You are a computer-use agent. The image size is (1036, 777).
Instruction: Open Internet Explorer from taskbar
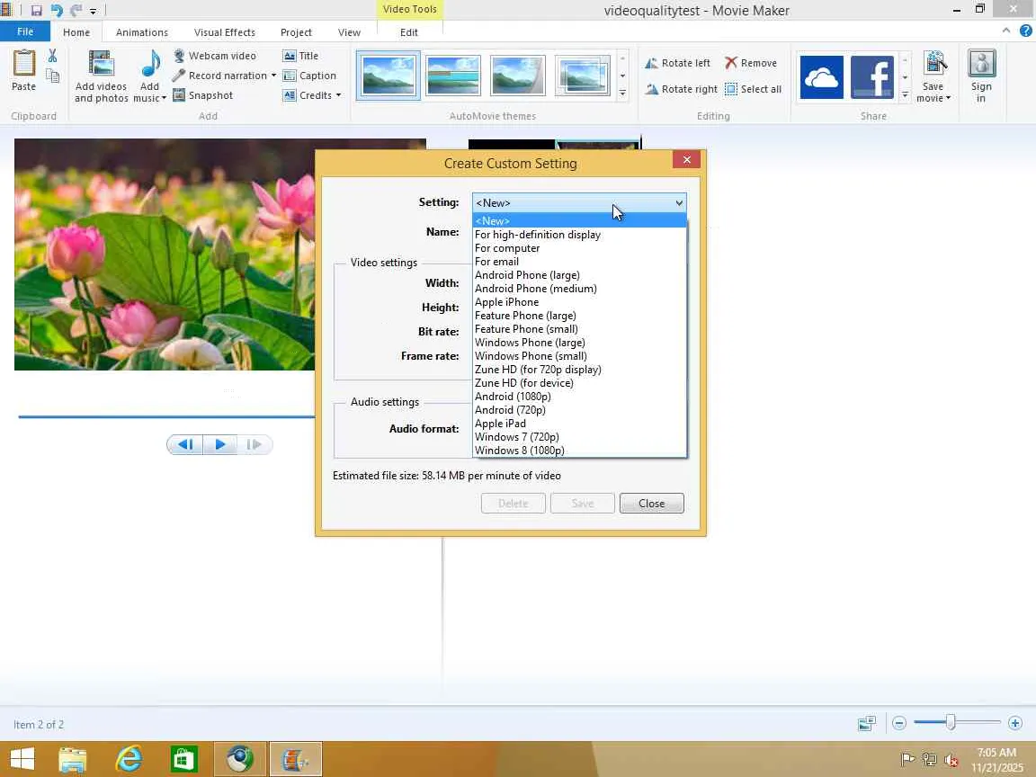[x=129, y=758]
